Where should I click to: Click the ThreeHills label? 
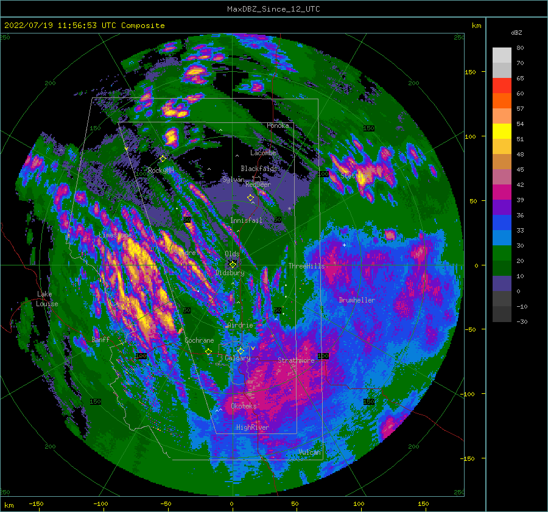306,266
